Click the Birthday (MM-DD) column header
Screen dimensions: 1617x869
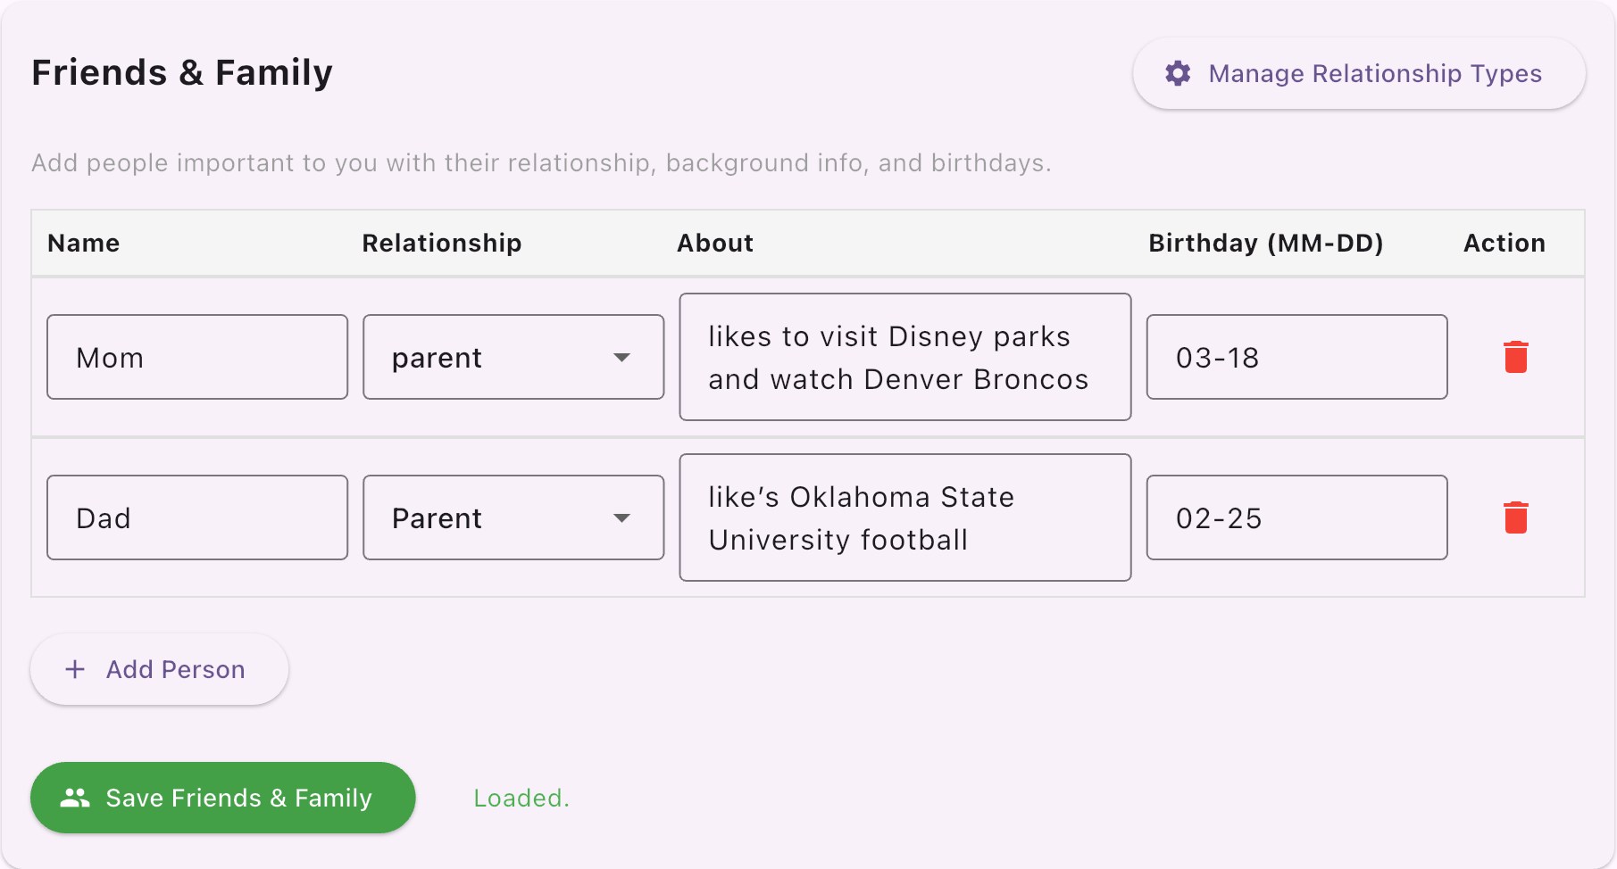[x=1266, y=243]
